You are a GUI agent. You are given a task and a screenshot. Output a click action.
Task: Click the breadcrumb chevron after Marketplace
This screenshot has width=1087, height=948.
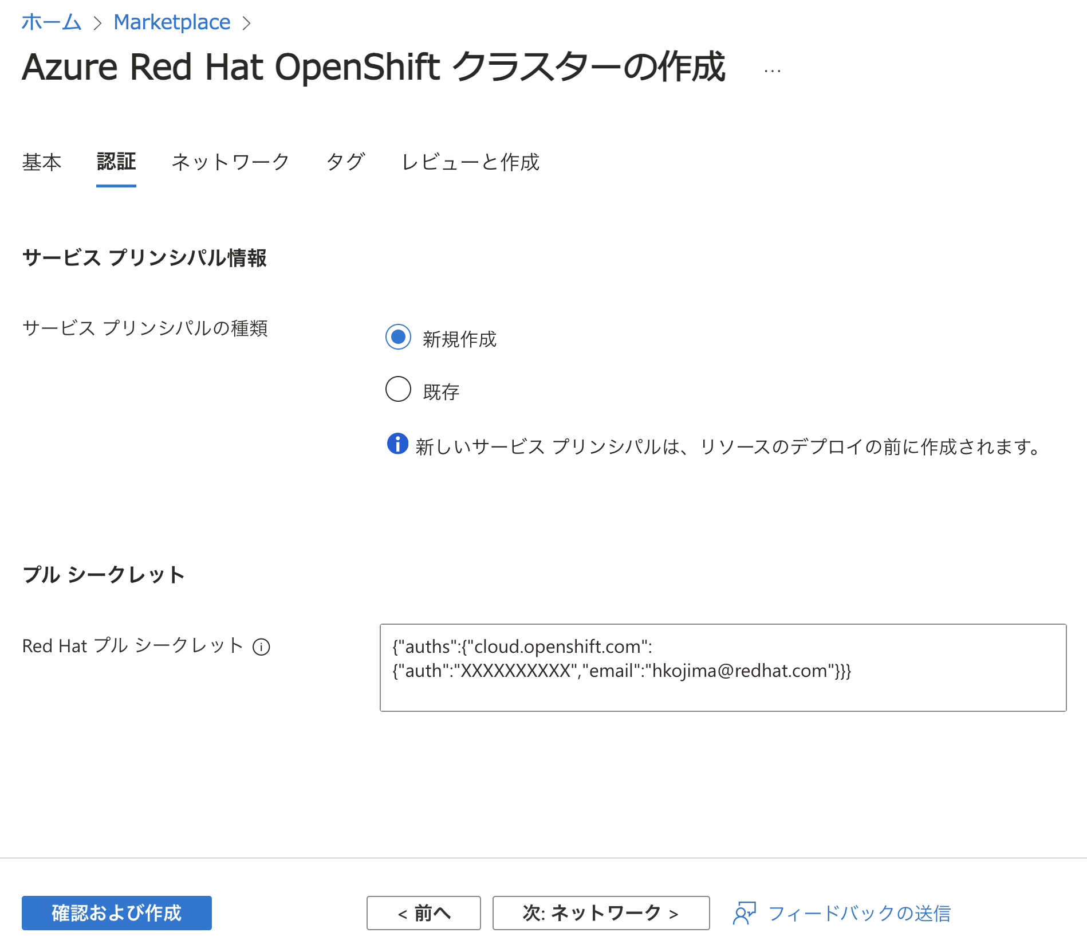coord(246,23)
